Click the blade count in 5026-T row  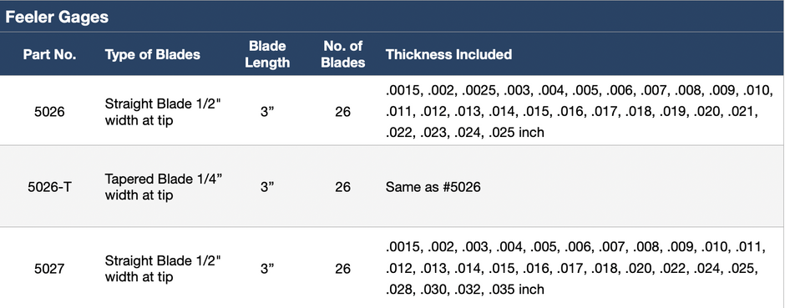tap(343, 188)
